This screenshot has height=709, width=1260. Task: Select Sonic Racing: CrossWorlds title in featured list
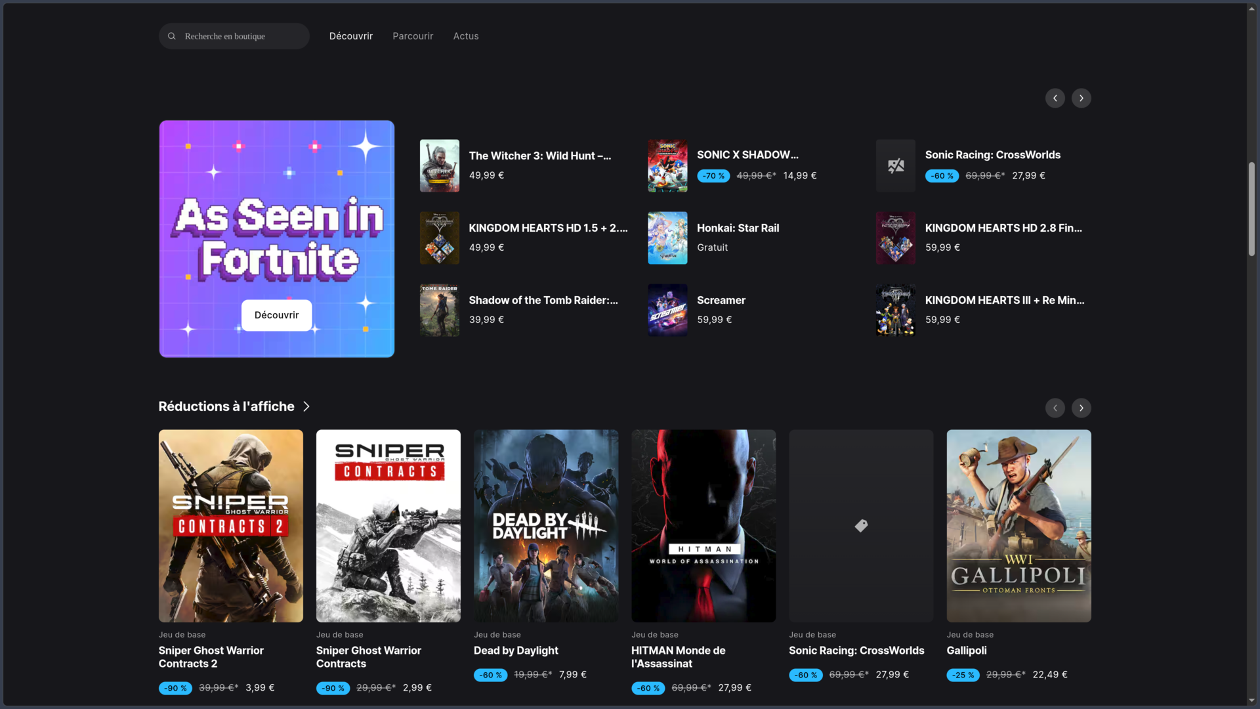[993, 155]
